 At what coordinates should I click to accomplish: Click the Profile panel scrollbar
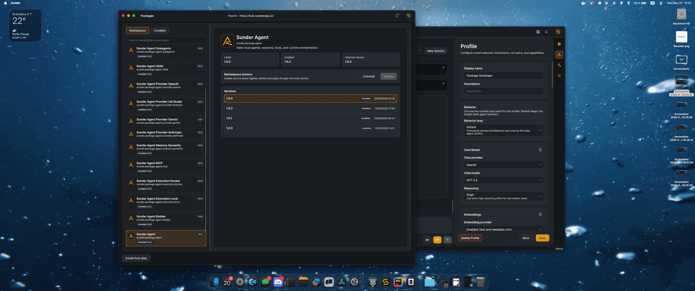click(x=552, y=74)
